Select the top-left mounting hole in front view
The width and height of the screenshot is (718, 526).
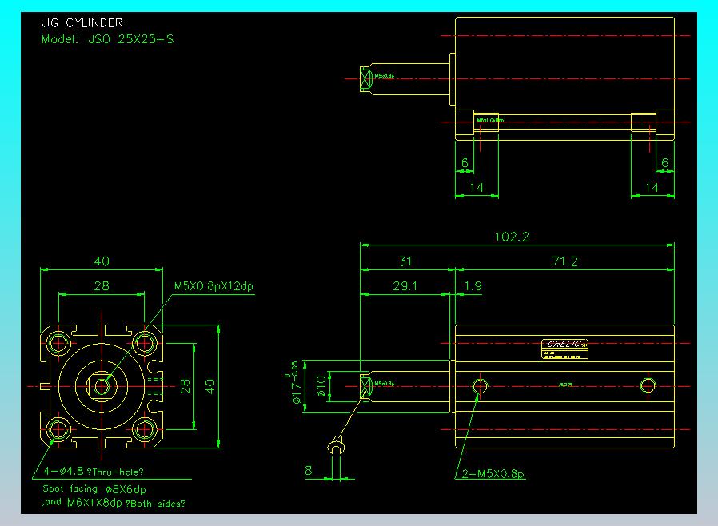[x=58, y=343]
